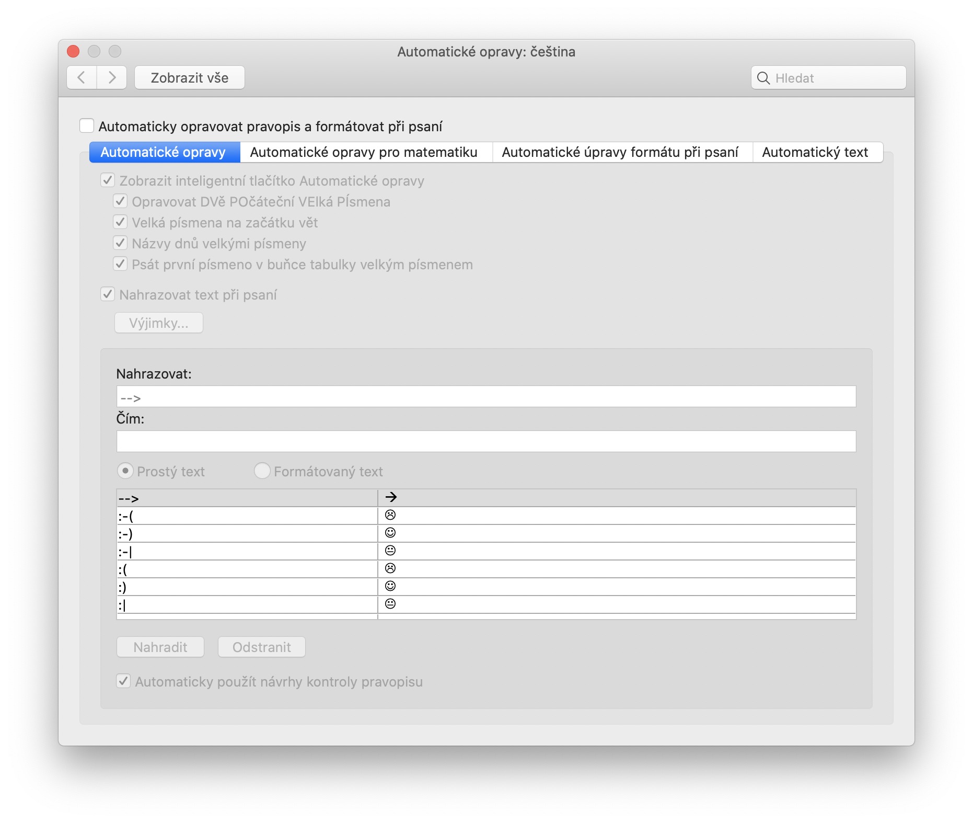Select the :-| row in replacement list
Screen dimensions: 973x823
(x=486, y=552)
